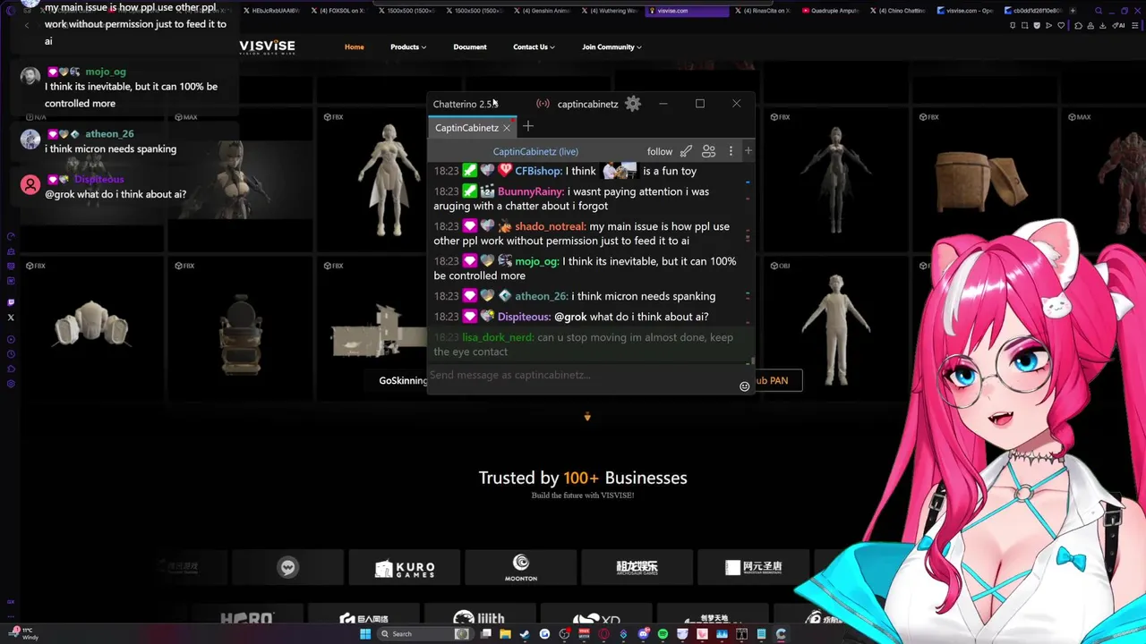Screen dimensions: 1146x644
Task: Open the Document nav link
Action: 470,47
